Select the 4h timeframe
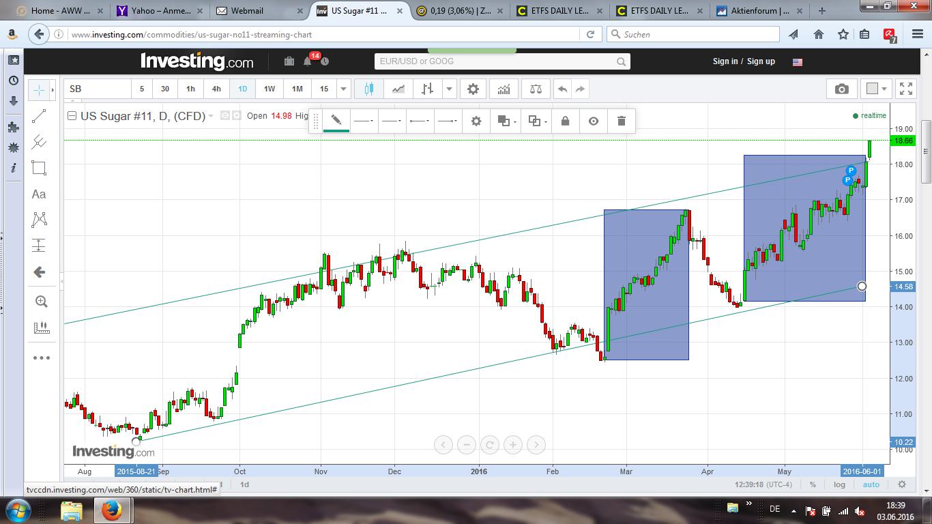Viewport: 932px width, 524px height. point(216,89)
